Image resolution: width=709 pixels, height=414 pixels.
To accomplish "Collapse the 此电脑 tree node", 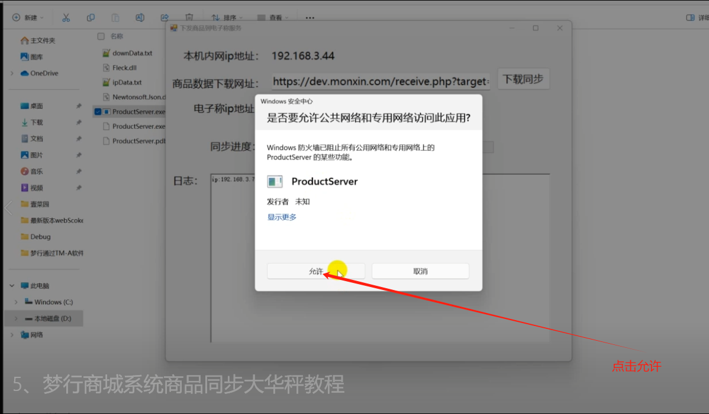I will click(x=12, y=285).
